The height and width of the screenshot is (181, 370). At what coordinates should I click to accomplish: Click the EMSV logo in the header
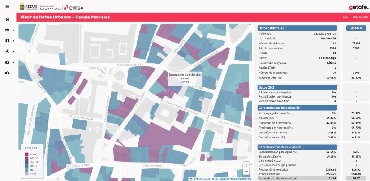click(x=76, y=7)
